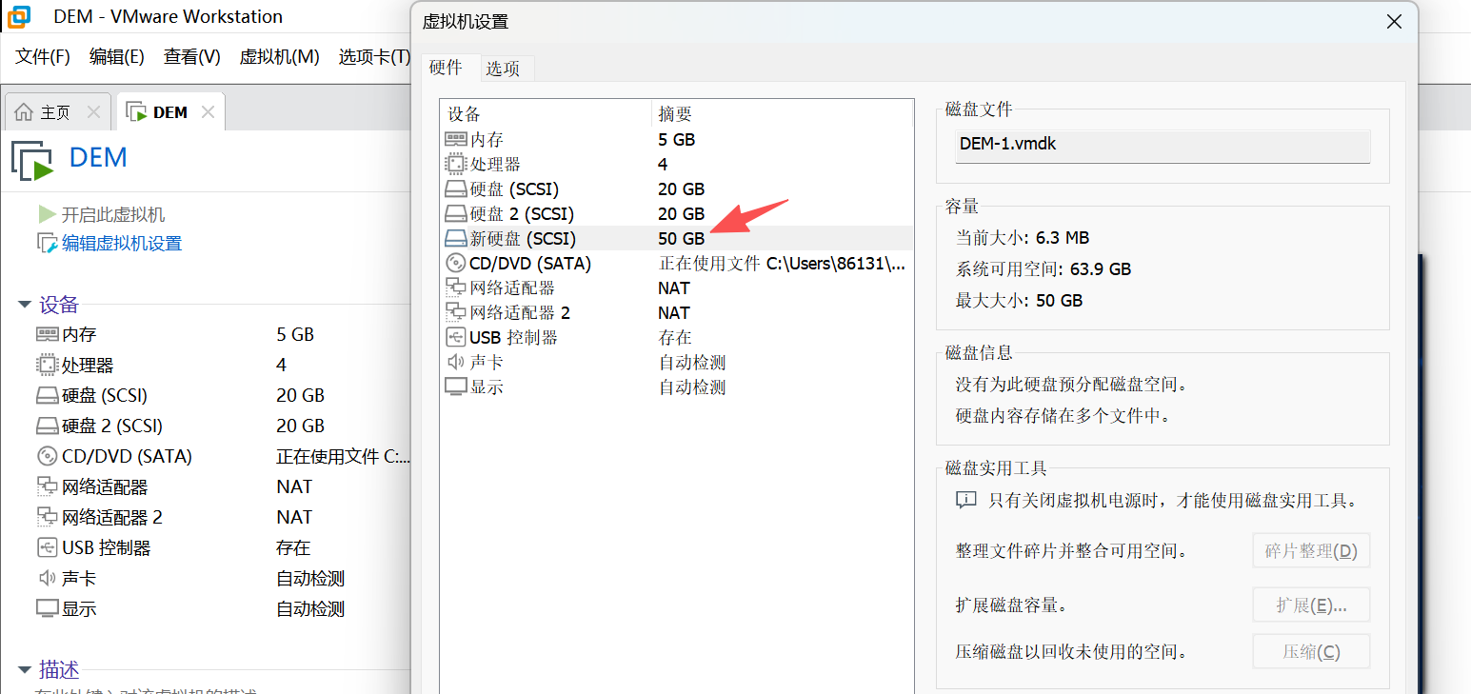Click the 内存 icon in settings dialog list
Screen dimensions: 1471x694
point(455,139)
